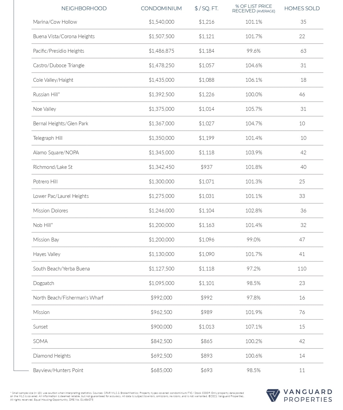Click South Beach/Yerba Buena homes sold value 110
Image resolution: width=343 pixels, height=410 pixels.
(302, 269)
